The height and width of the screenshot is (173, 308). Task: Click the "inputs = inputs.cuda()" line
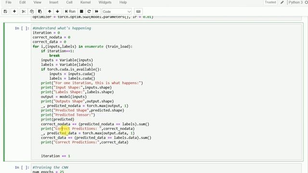[x=72, y=74]
